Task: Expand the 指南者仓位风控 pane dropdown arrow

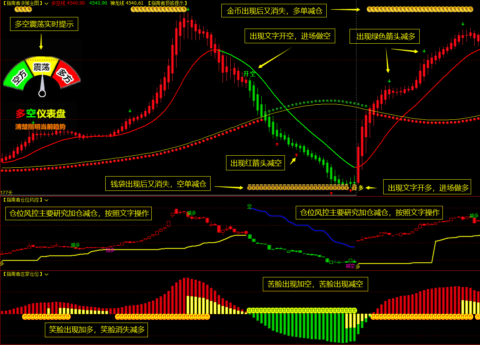Action: click(46, 200)
